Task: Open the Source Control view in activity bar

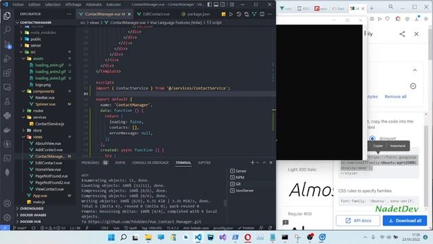Action: coord(7,44)
